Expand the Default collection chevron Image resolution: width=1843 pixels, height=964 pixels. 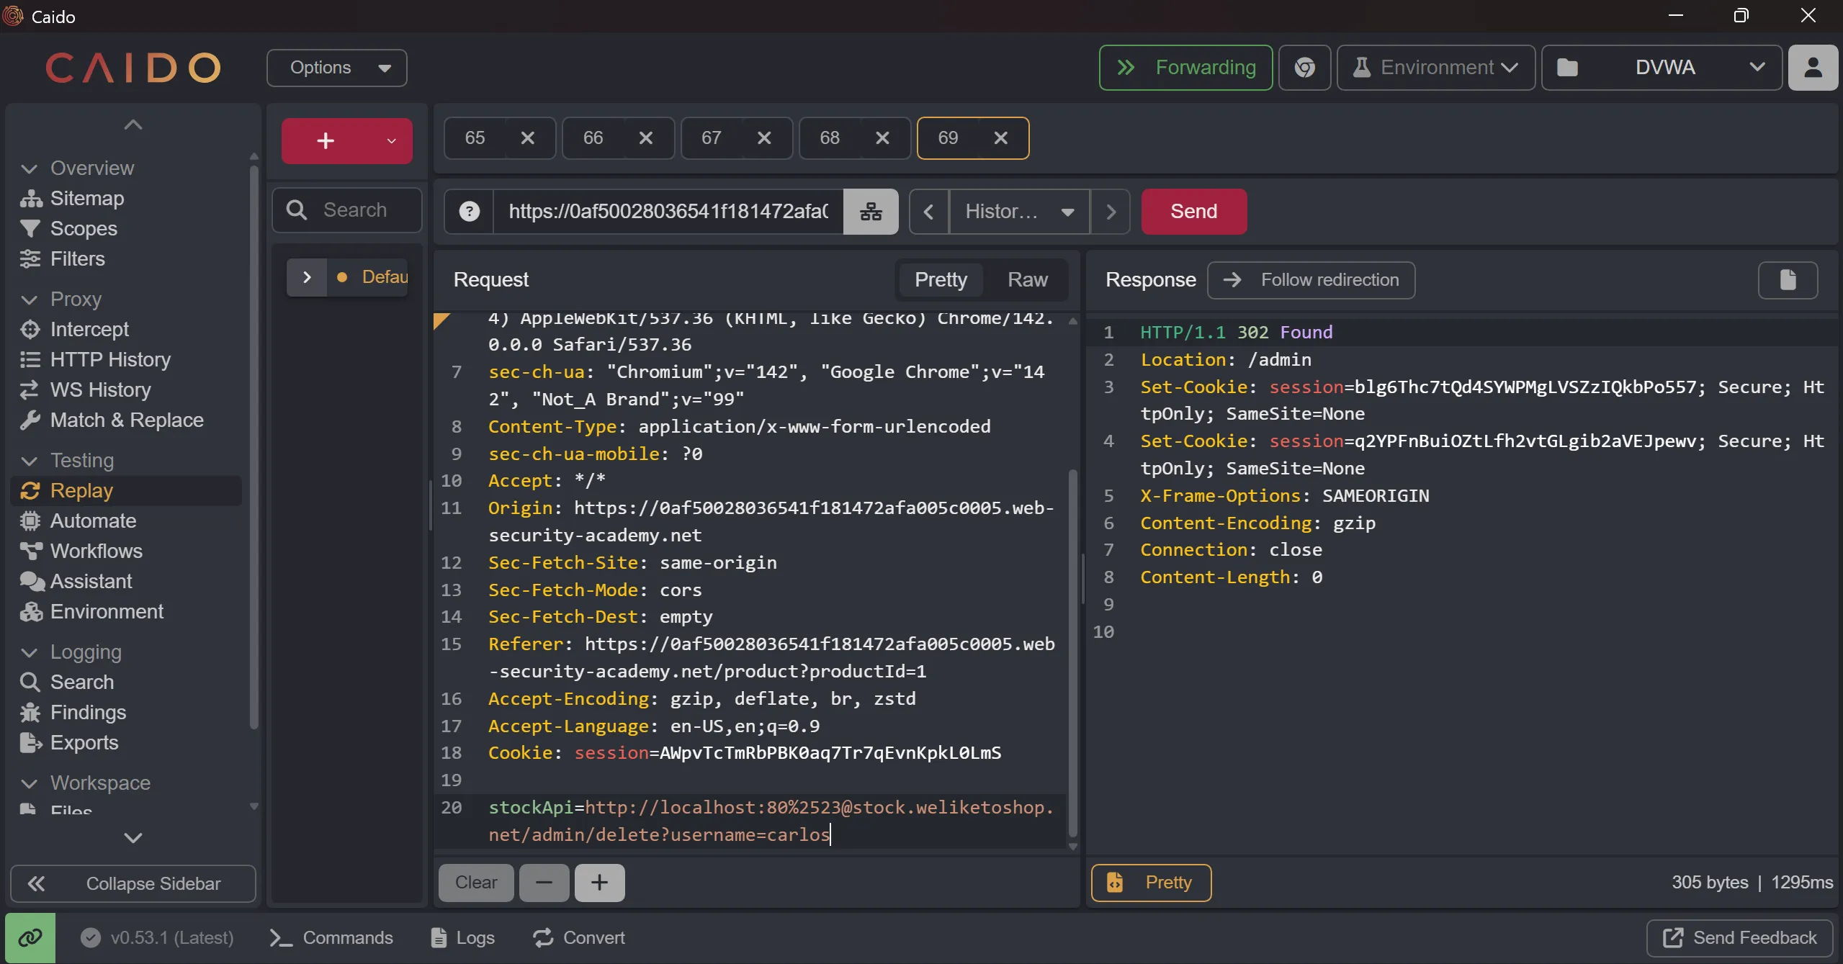(307, 277)
